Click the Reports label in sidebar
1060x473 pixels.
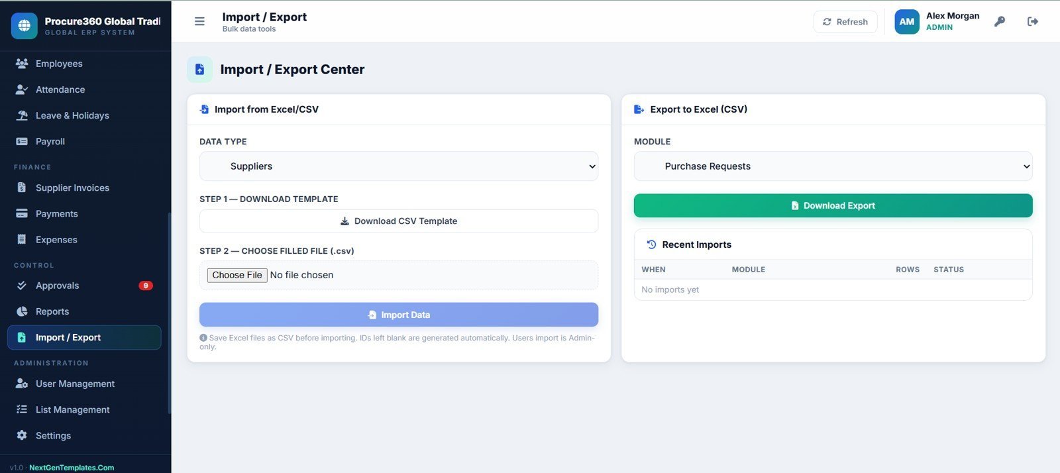point(52,311)
